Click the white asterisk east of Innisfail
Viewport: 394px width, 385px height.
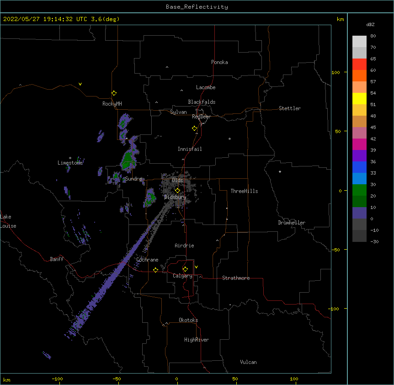coord(229,139)
